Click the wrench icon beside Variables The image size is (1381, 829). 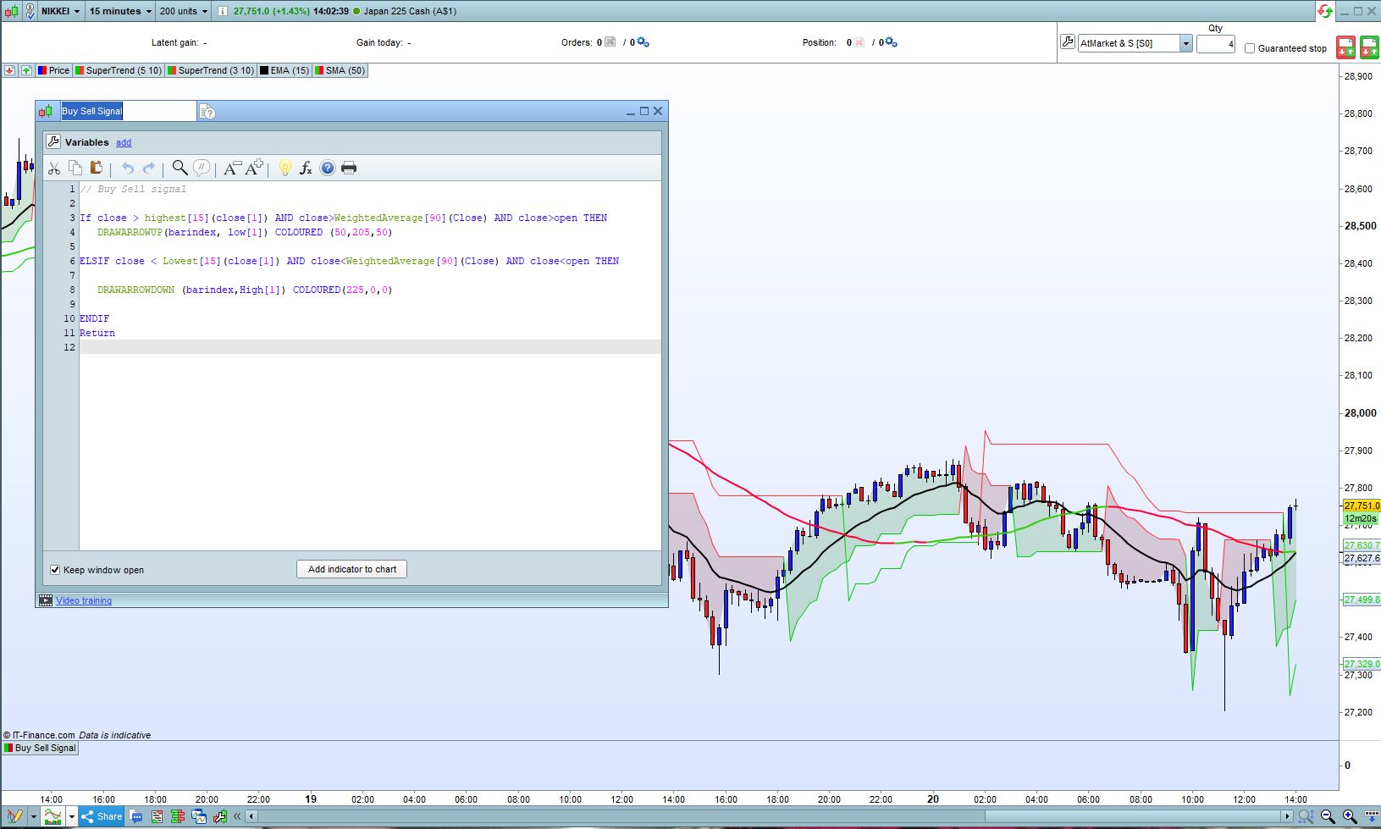[53, 141]
